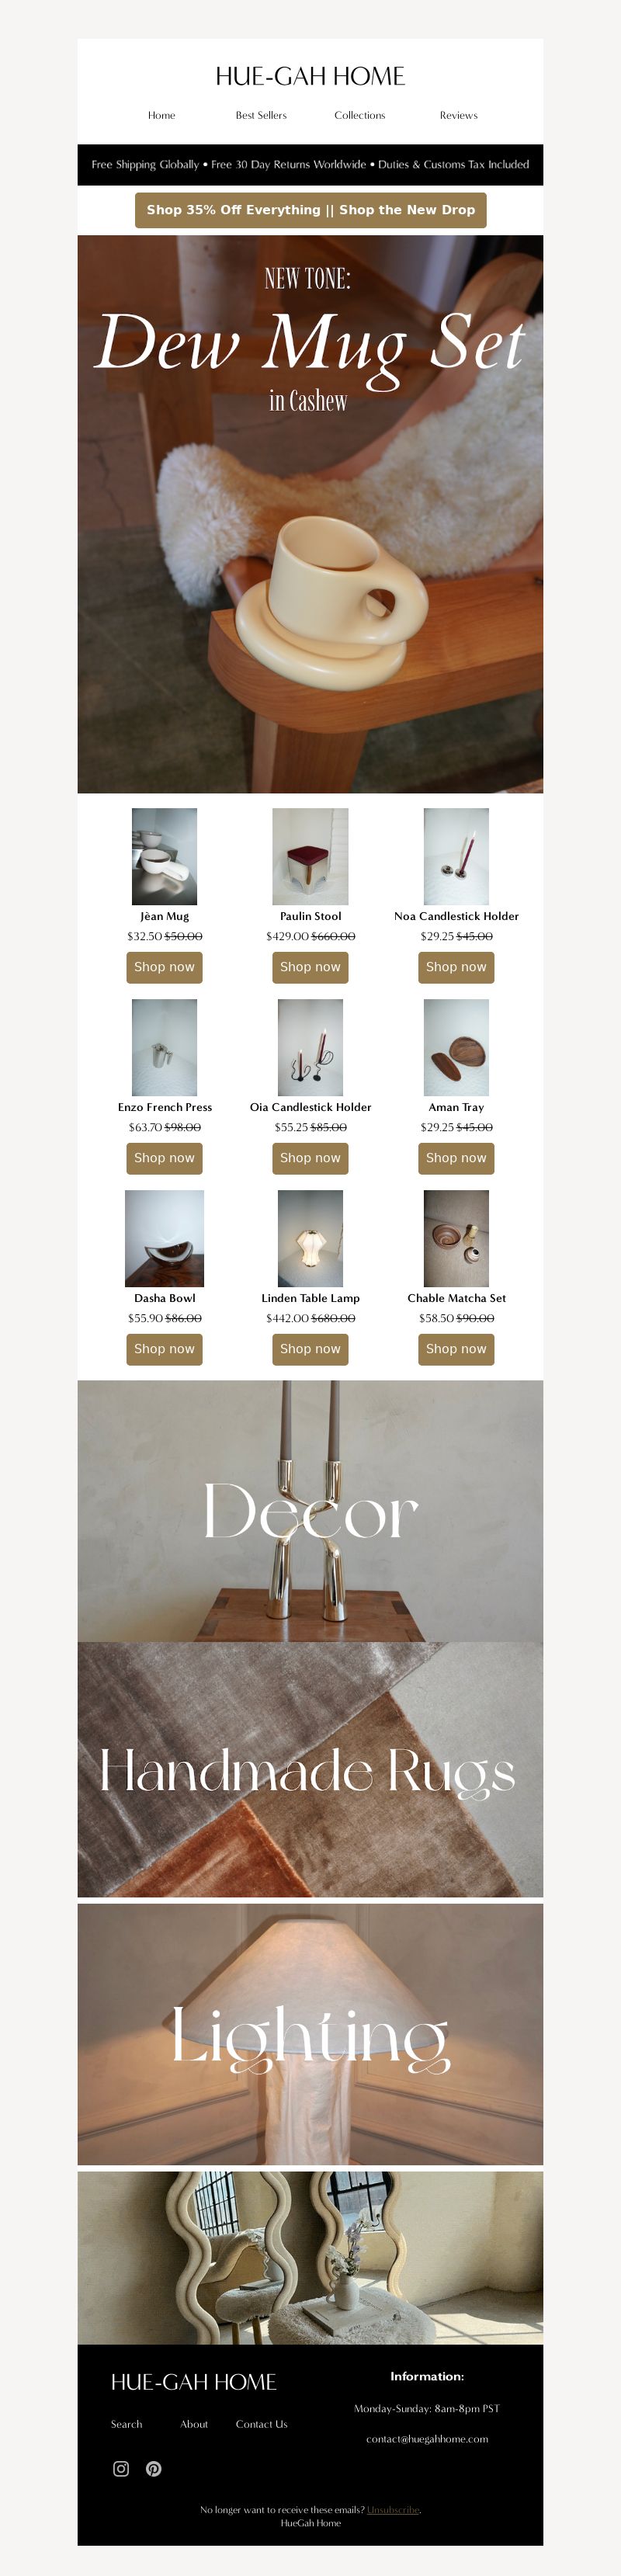Click the Unsubscribe link
This screenshot has width=621, height=2576.
[393, 2509]
